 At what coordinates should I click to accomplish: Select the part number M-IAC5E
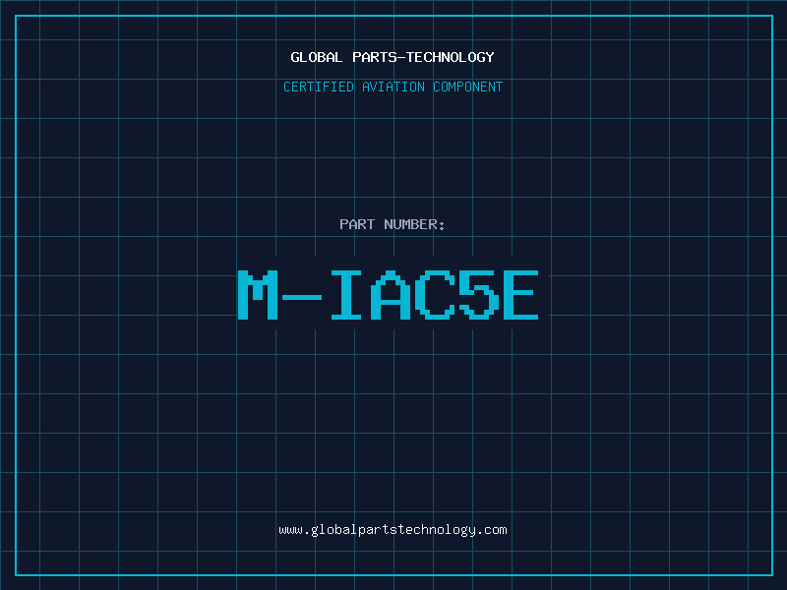[x=388, y=295]
